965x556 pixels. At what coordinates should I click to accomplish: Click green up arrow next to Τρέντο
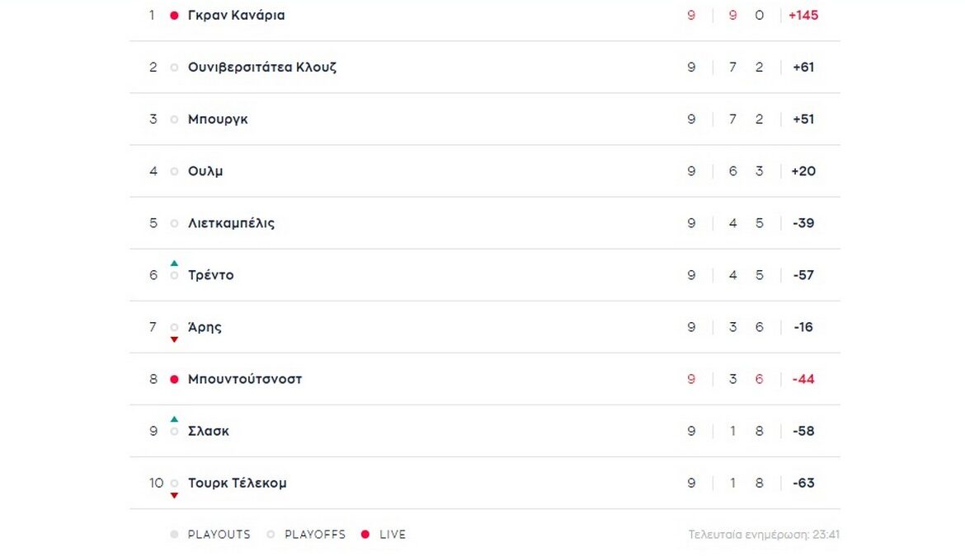click(174, 263)
